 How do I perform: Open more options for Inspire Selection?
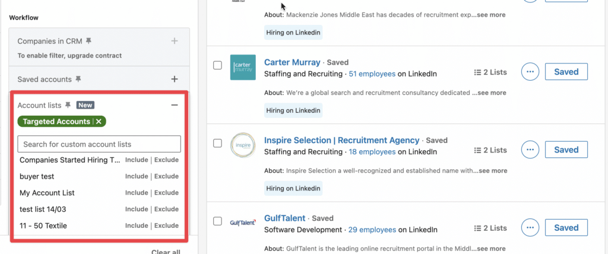530,150
